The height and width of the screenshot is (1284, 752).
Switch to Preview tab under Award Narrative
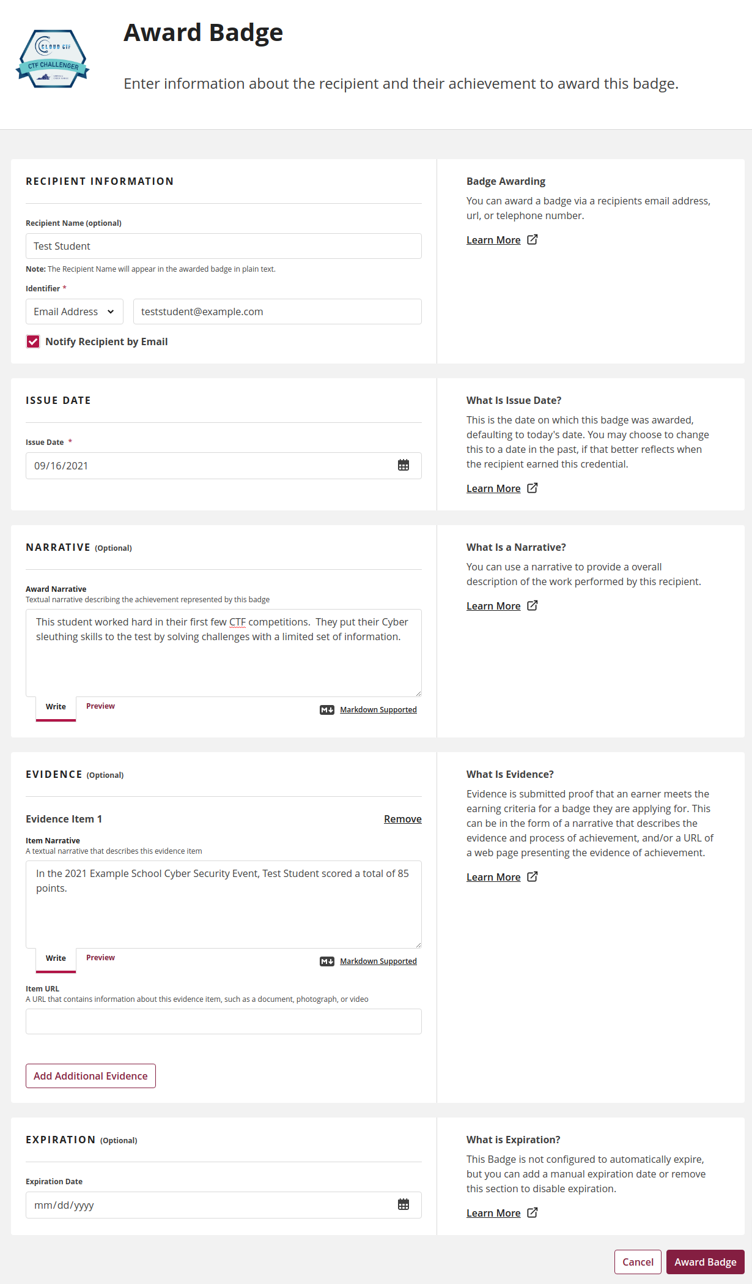tap(100, 706)
